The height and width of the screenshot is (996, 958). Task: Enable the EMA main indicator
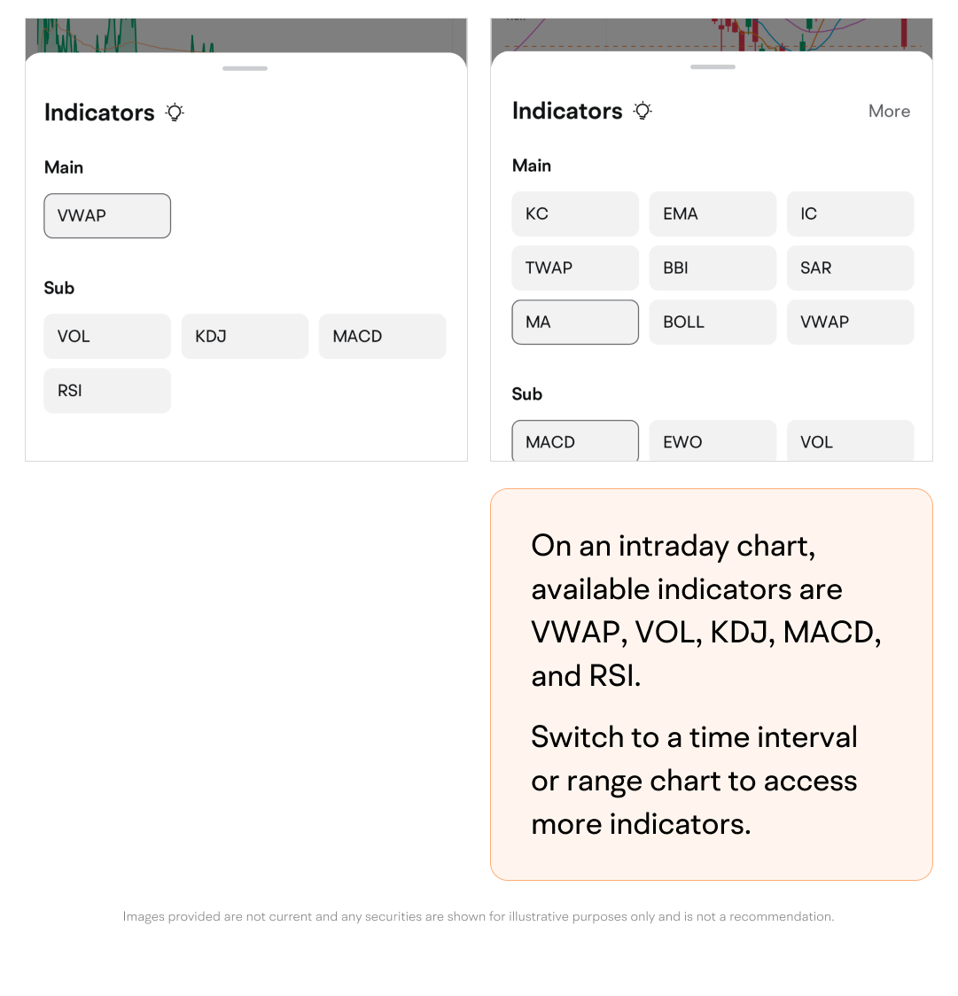[713, 214]
